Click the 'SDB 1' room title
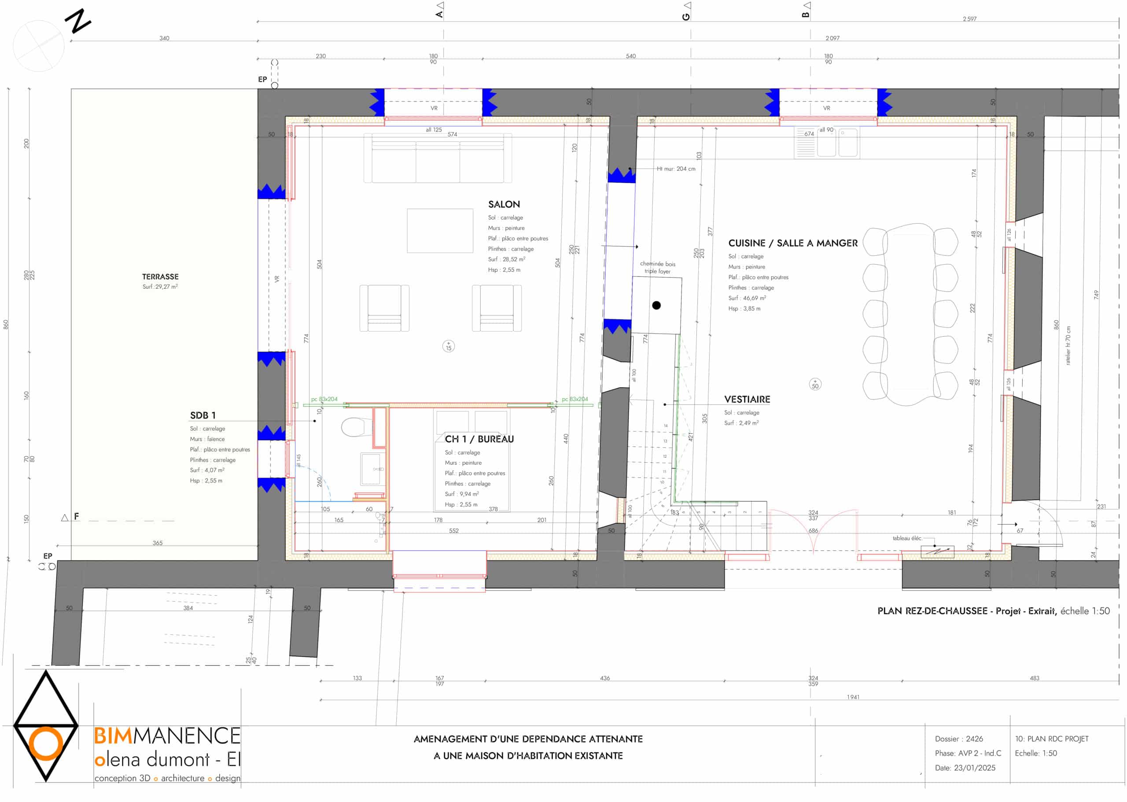 (203, 416)
